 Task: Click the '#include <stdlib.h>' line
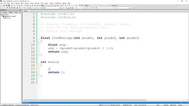pos(58,17)
